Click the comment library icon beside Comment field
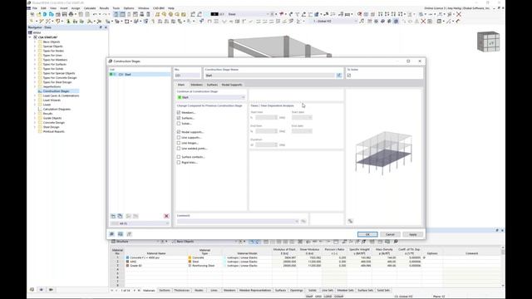532x299 pixels. click(x=303, y=222)
